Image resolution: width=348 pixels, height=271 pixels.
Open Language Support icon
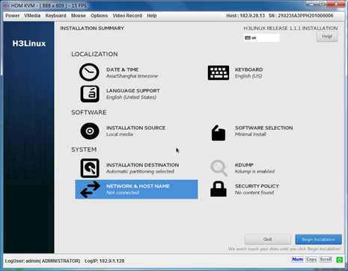tap(90, 94)
